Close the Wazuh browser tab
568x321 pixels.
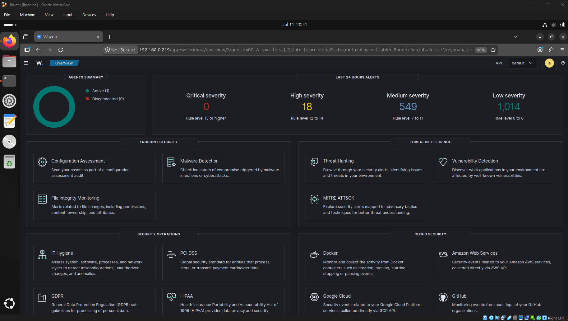(x=98, y=37)
